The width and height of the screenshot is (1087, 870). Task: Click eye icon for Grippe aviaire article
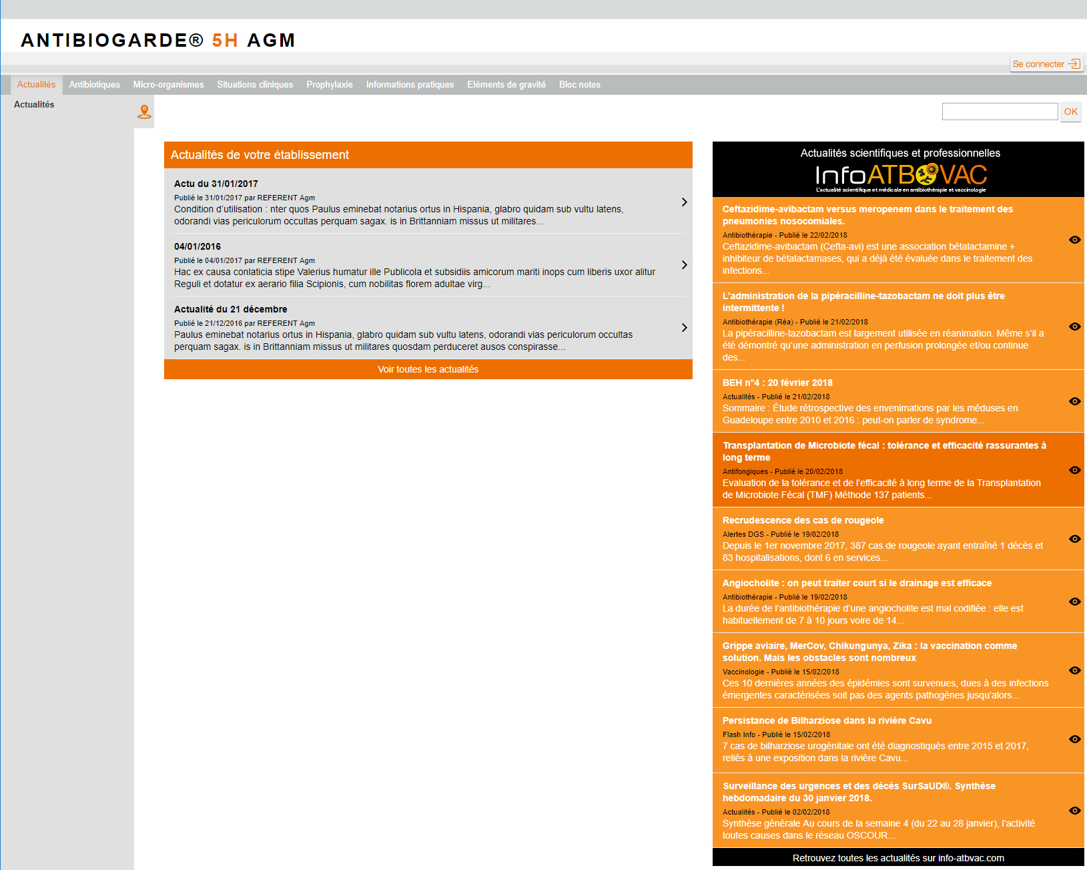click(x=1074, y=670)
